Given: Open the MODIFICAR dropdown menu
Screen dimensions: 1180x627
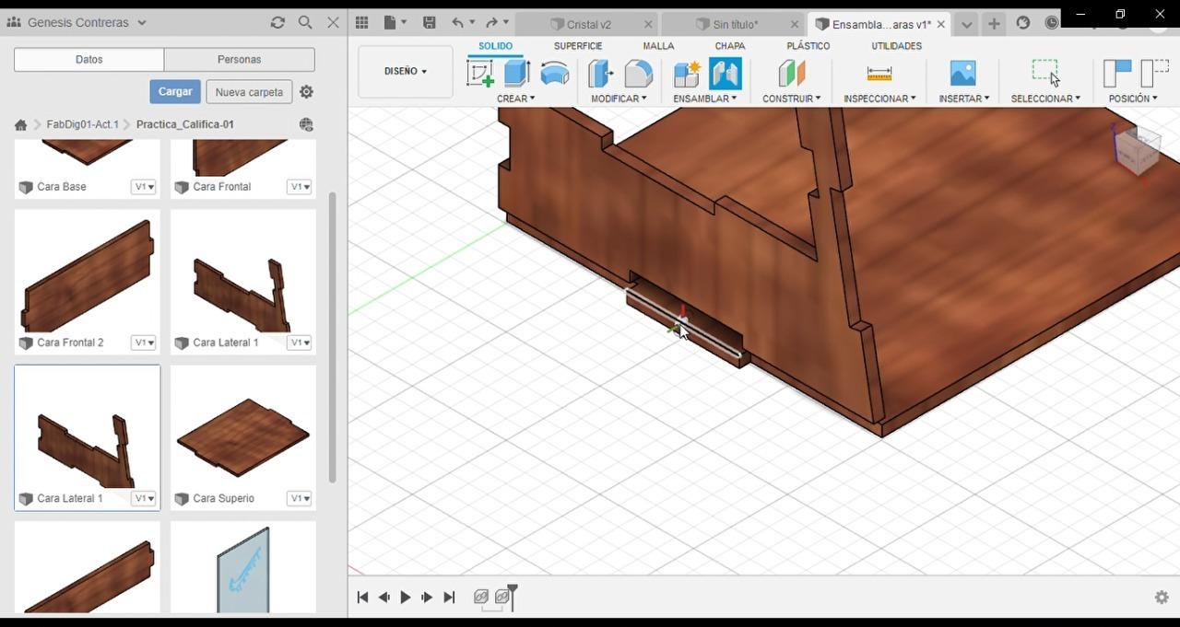Looking at the screenshot, I should [x=619, y=99].
